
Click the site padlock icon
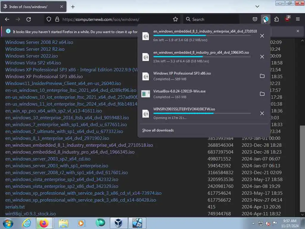point(57,19)
